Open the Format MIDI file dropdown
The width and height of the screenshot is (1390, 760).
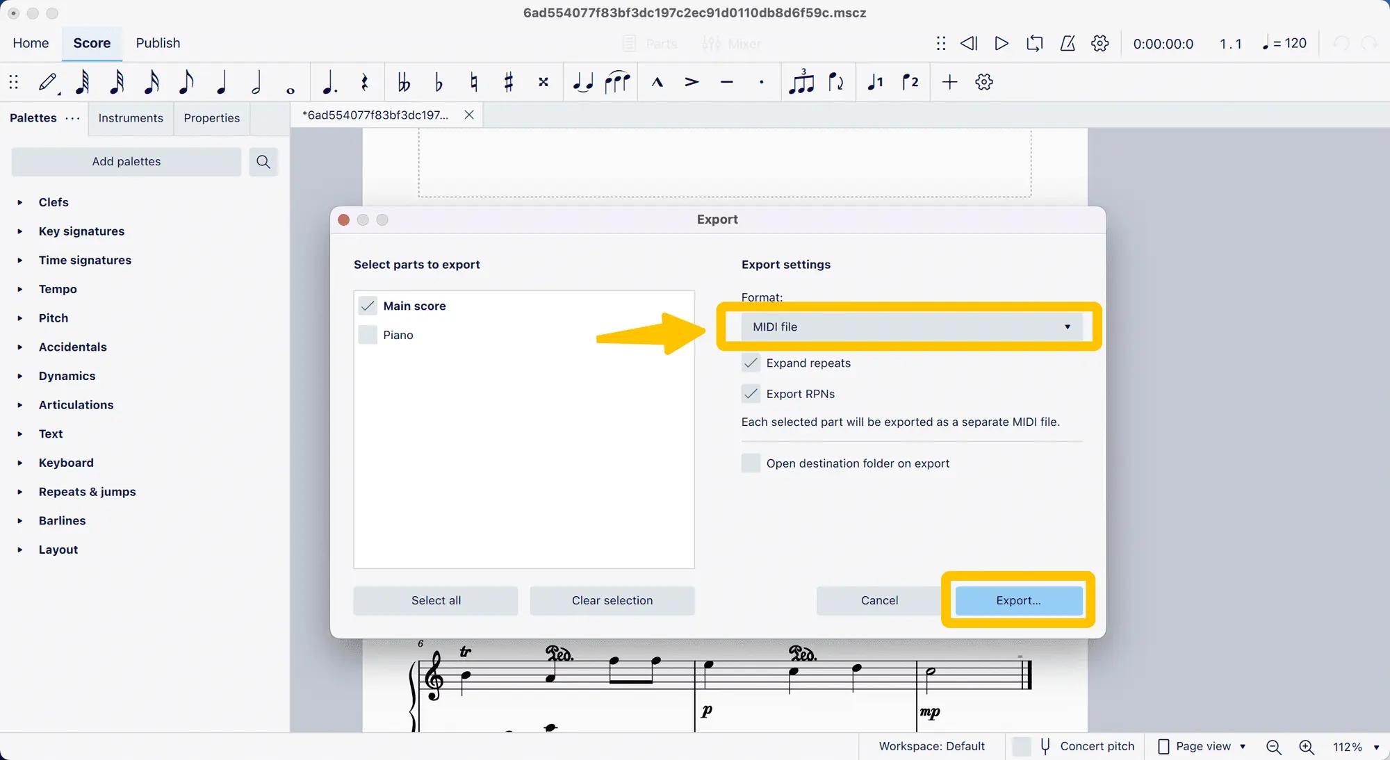tap(912, 327)
